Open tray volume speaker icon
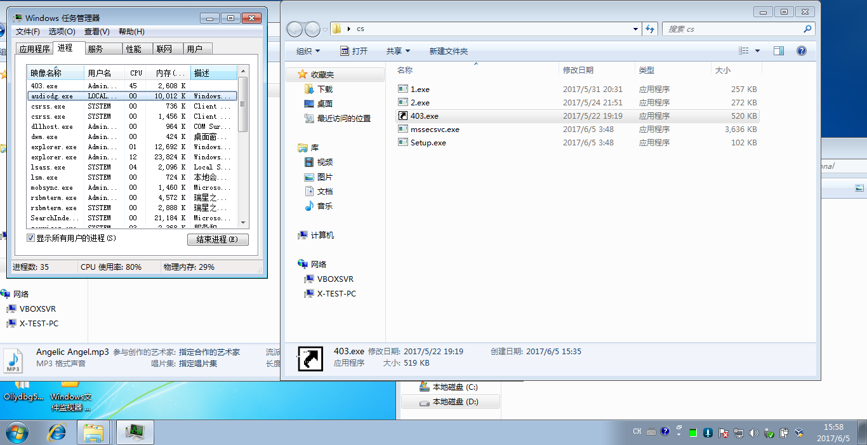 click(x=753, y=433)
